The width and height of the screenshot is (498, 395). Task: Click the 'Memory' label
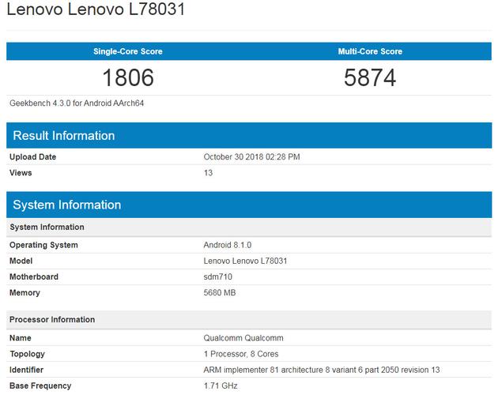[x=25, y=293]
